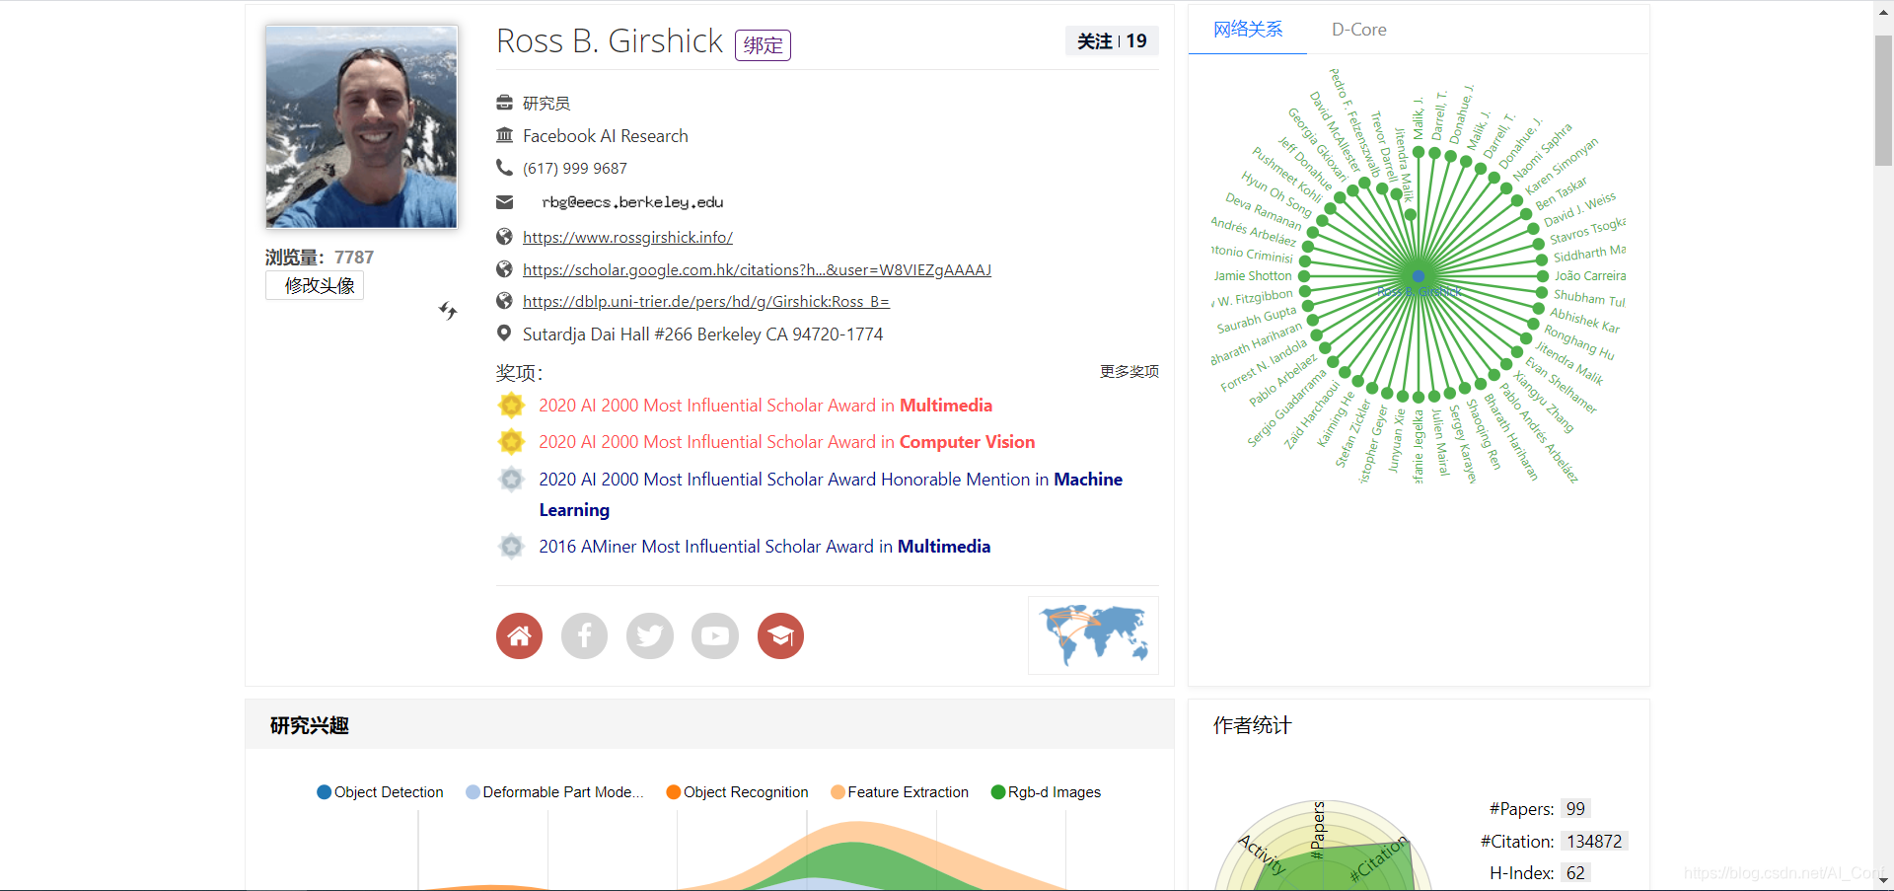Toggle Object Recognition legend item
This screenshot has height=891, width=1894.
[x=737, y=792]
